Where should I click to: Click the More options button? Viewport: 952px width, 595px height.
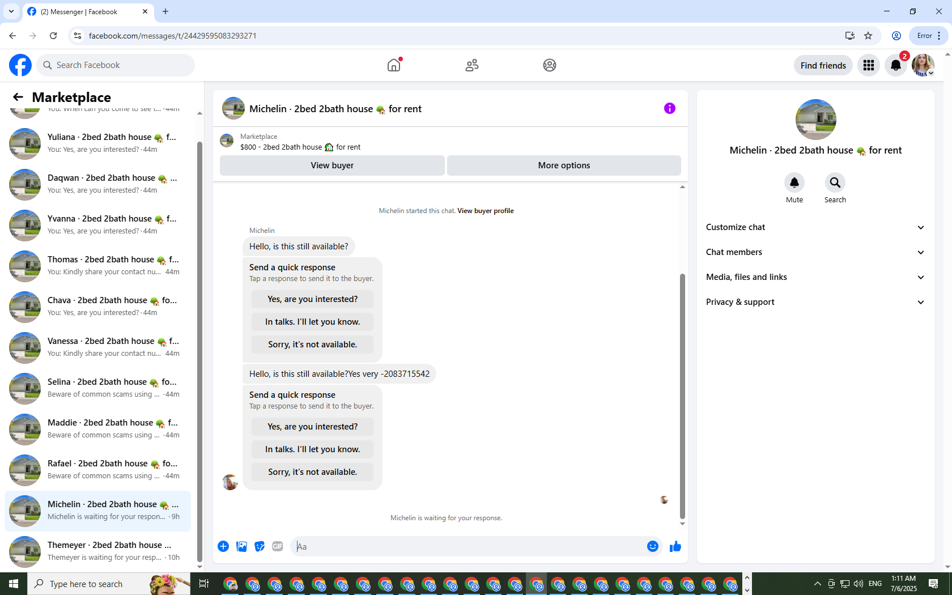pos(564,165)
